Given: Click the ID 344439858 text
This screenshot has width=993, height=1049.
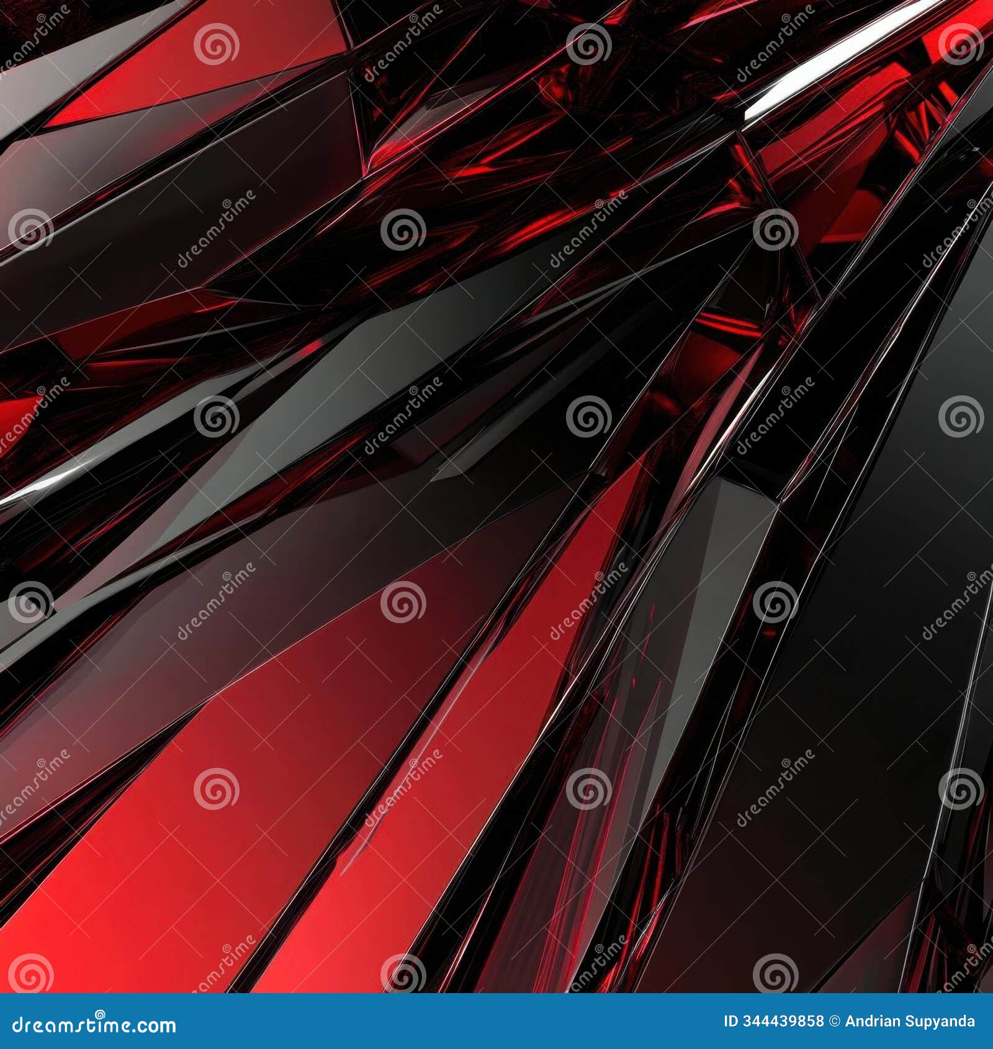Looking at the screenshot, I should coord(773,1021).
